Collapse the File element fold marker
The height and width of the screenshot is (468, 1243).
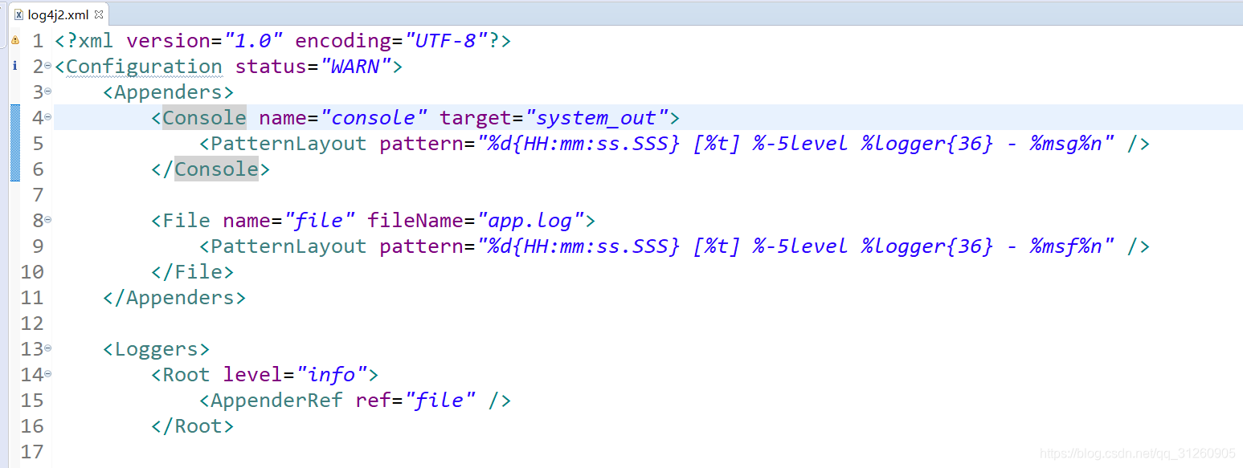click(47, 220)
